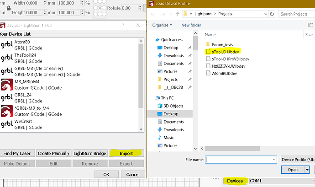Viewport: 315px width, 187px height.
Task: Click the grbl icon beside Atom80
Action: [x=7, y=45]
